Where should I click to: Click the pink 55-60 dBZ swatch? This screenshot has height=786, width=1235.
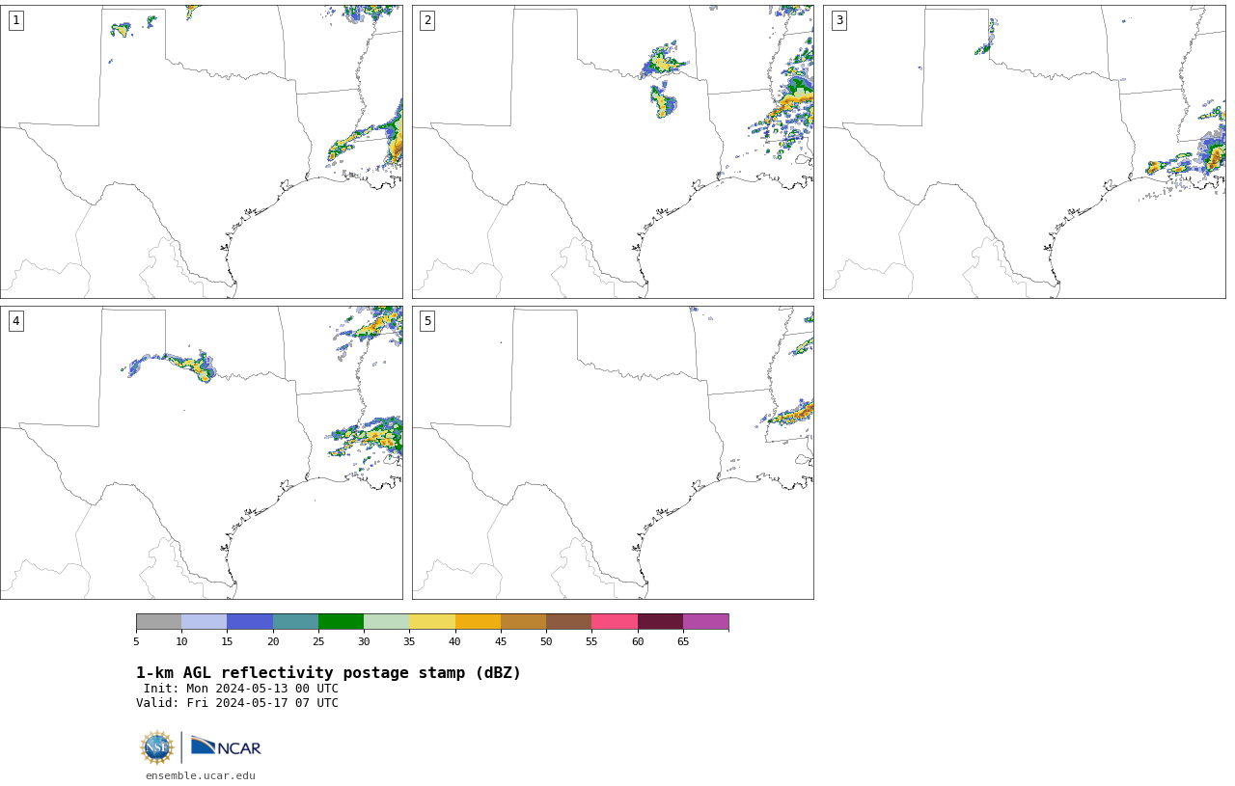615,621
